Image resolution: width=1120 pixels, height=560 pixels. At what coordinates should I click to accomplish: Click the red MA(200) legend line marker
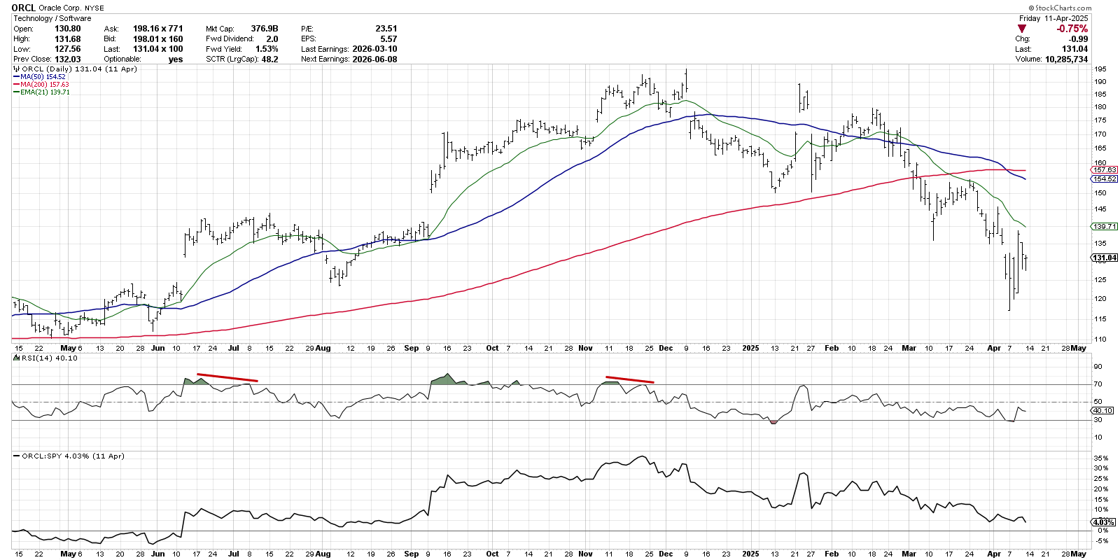point(16,85)
